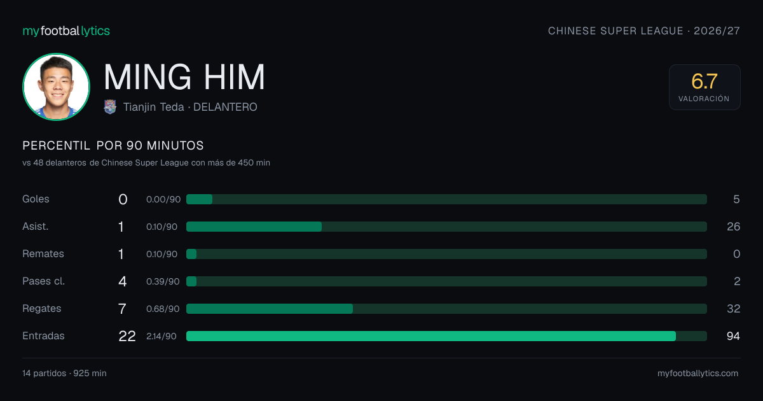
Task: Click the Pases cl. stat label
Action: (44, 281)
